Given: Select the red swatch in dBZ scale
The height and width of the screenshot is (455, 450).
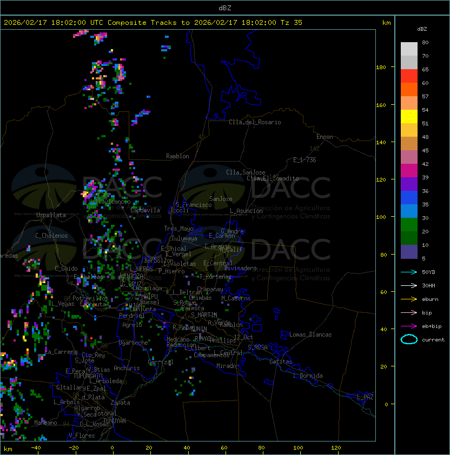Looking at the screenshot, I should [409, 76].
